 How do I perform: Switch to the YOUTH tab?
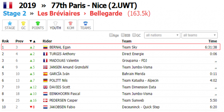pyautogui.click(x=55, y=25)
